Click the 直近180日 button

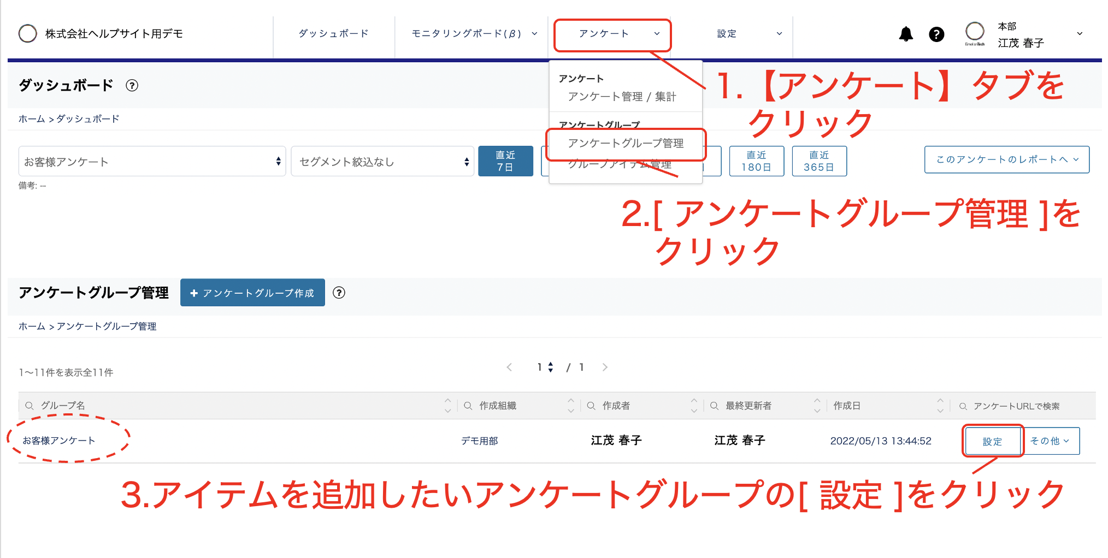pos(757,161)
